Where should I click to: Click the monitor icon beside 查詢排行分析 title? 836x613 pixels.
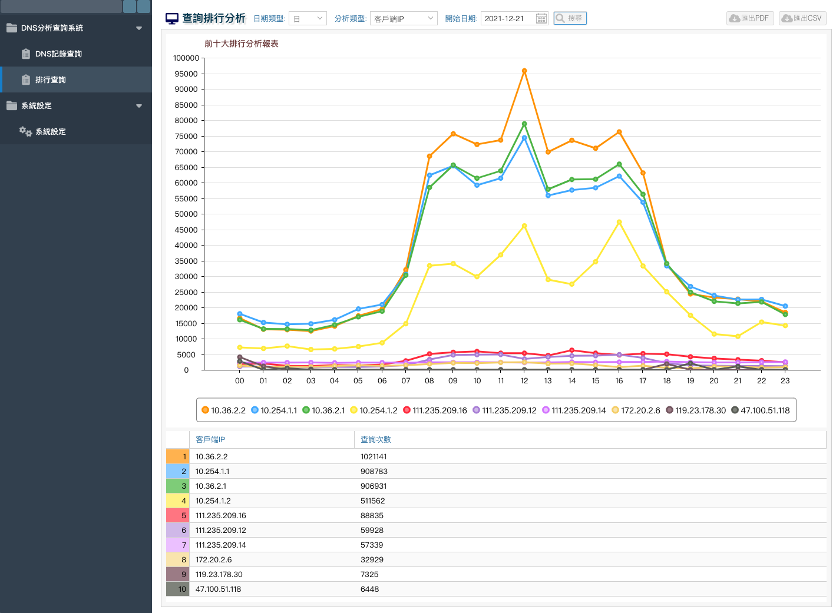pos(172,19)
